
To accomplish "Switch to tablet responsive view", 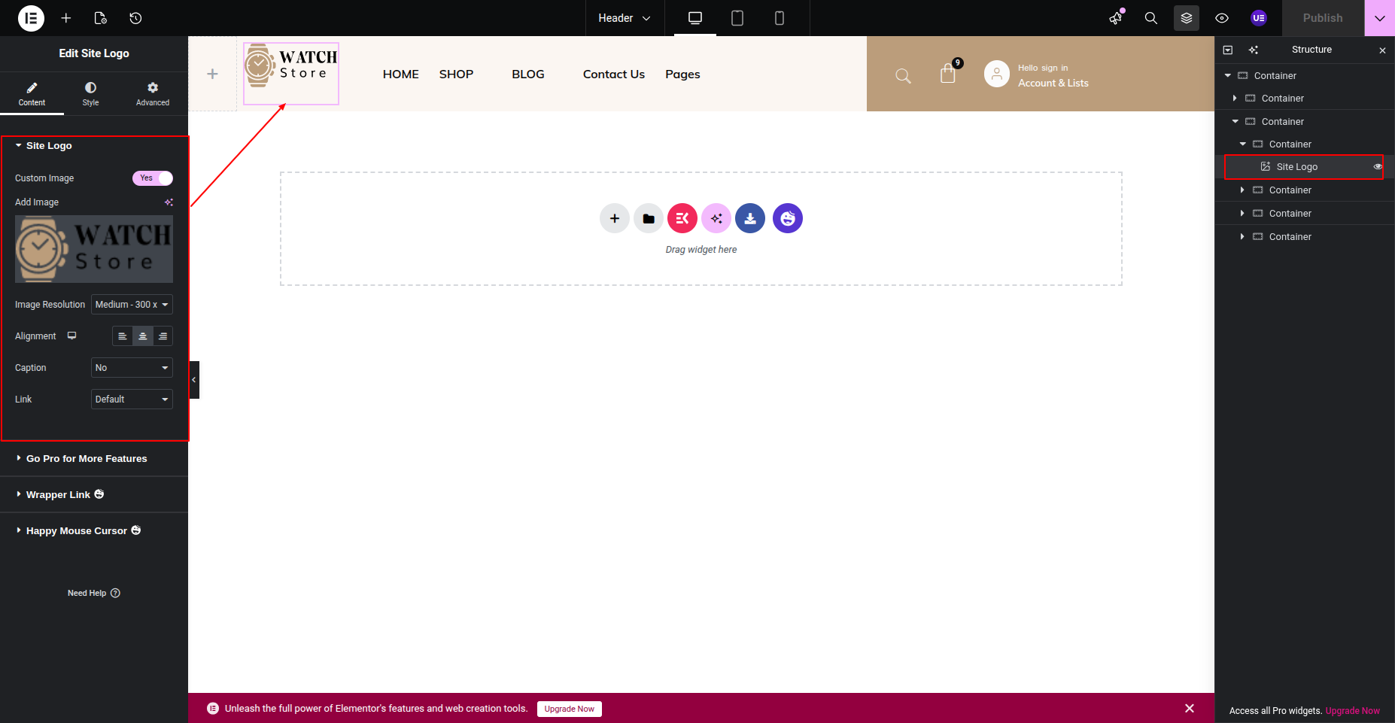I will (737, 18).
